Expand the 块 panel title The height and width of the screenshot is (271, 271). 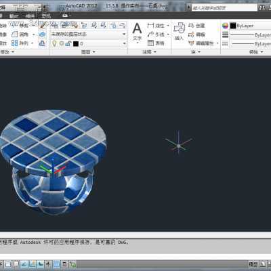[x=196, y=52]
